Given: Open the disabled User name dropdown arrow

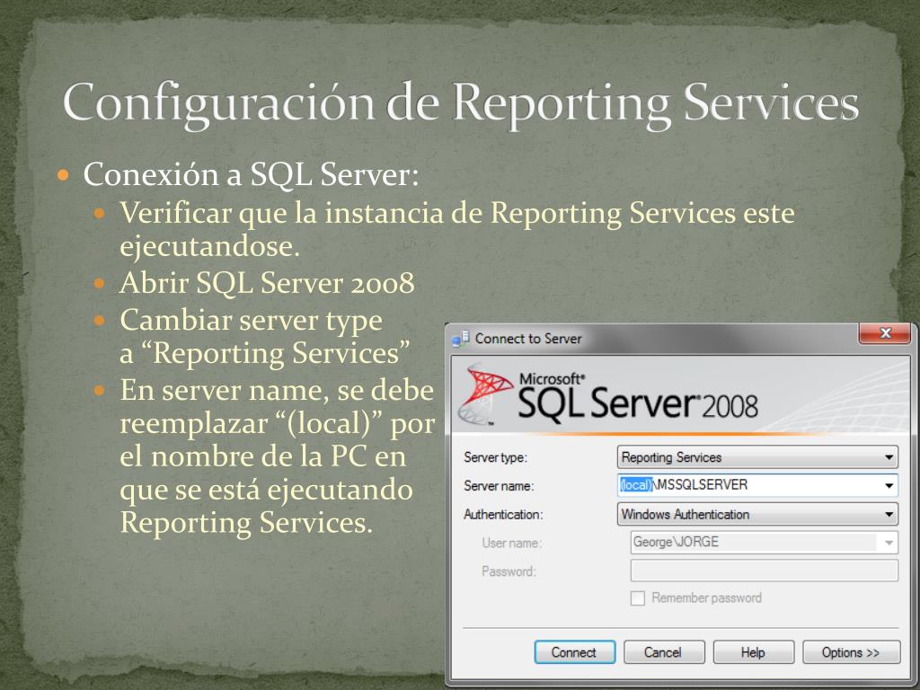Looking at the screenshot, I should pyautogui.click(x=889, y=542).
